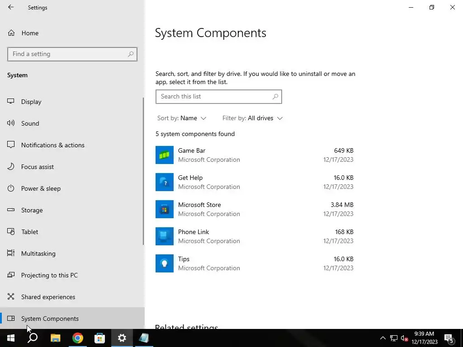463x347 pixels.
Task: Show hidden system tray icons
Action: click(x=383, y=338)
